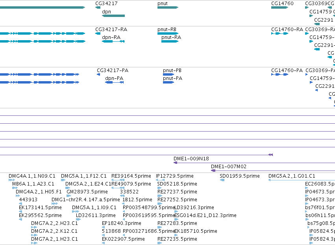Screen dimensions: 335x245
Task: Select the pnut gene feature bar
Action: 168,7
